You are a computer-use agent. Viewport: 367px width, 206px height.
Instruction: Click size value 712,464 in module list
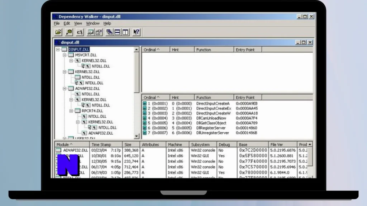coord(131,167)
